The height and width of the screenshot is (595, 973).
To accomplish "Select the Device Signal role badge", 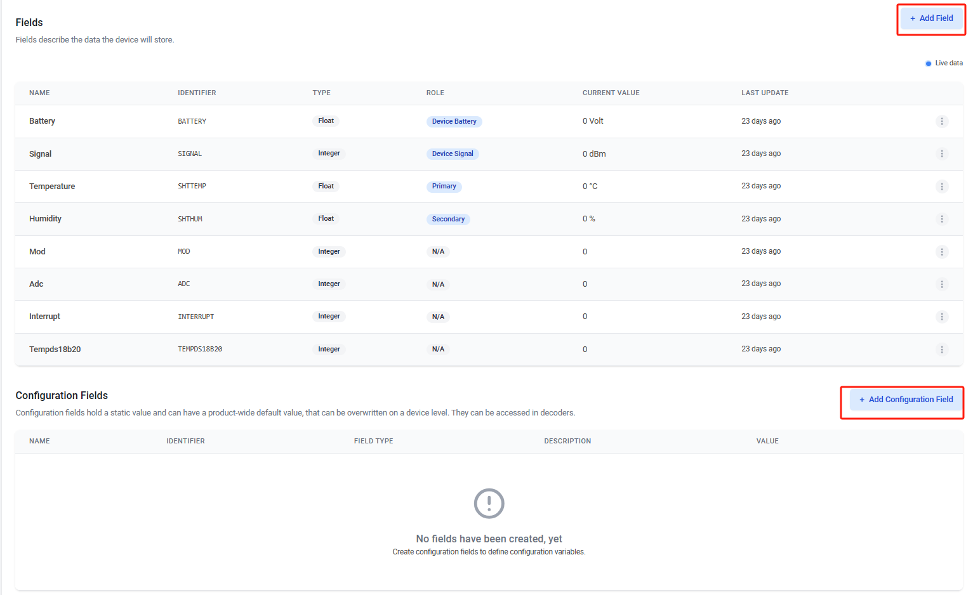I will coord(453,154).
